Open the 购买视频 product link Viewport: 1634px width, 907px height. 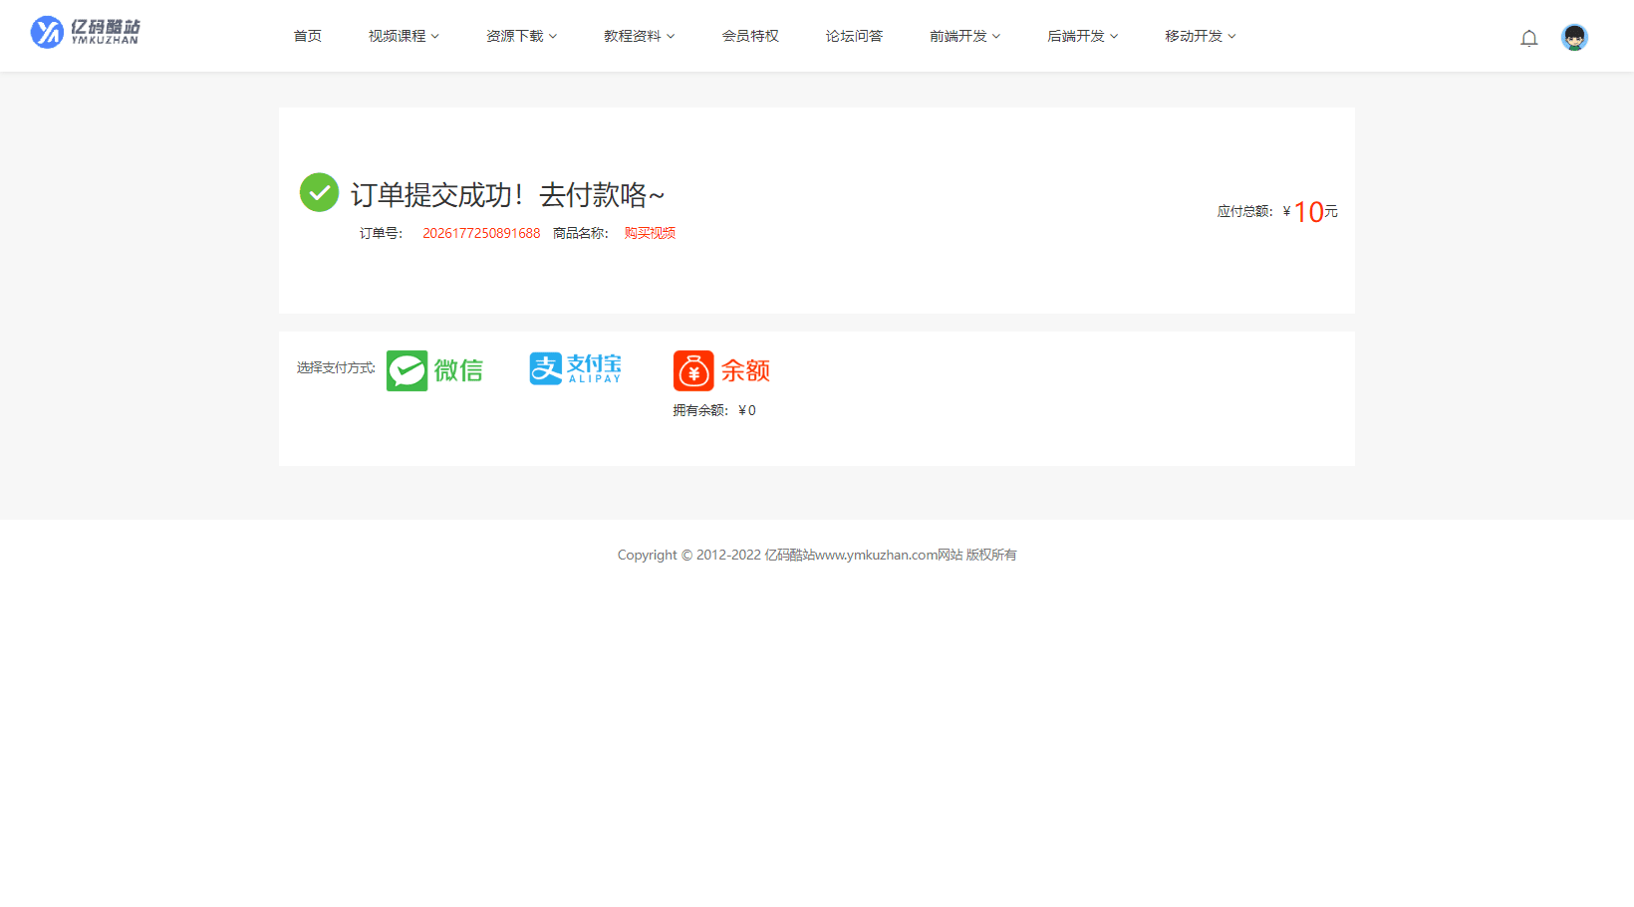pos(649,233)
